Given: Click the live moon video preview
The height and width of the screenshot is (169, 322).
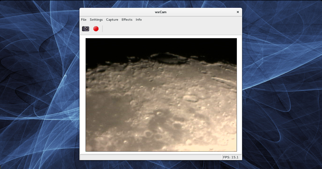Looking at the screenshot, I should click(x=161, y=95).
